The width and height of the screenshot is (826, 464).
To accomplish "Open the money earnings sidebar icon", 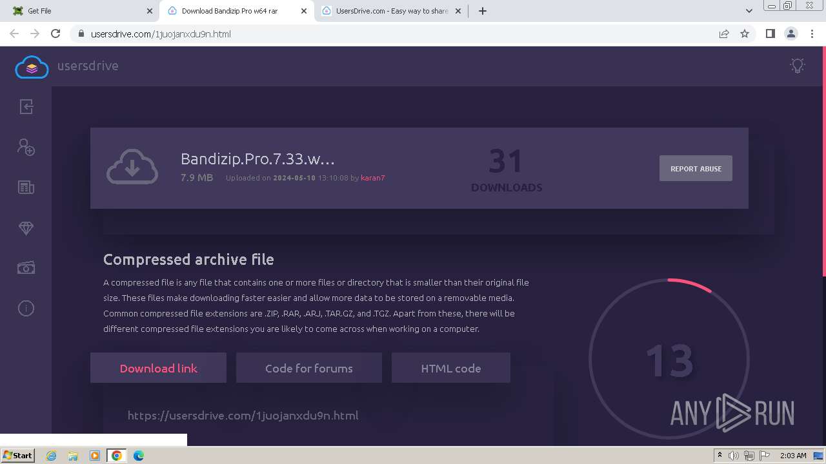I will 26,267.
